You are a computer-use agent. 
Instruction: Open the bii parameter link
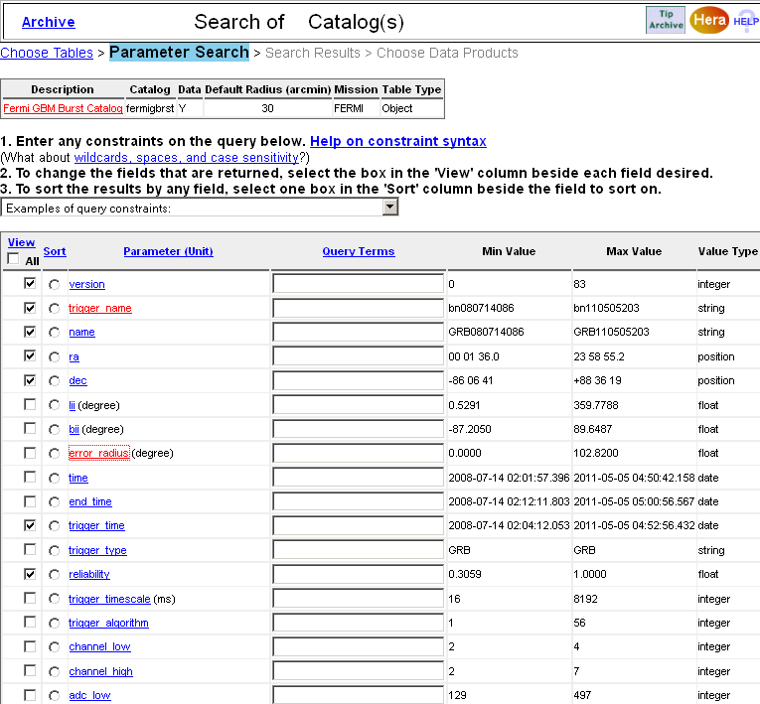pyautogui.click(x=74, y=429)
